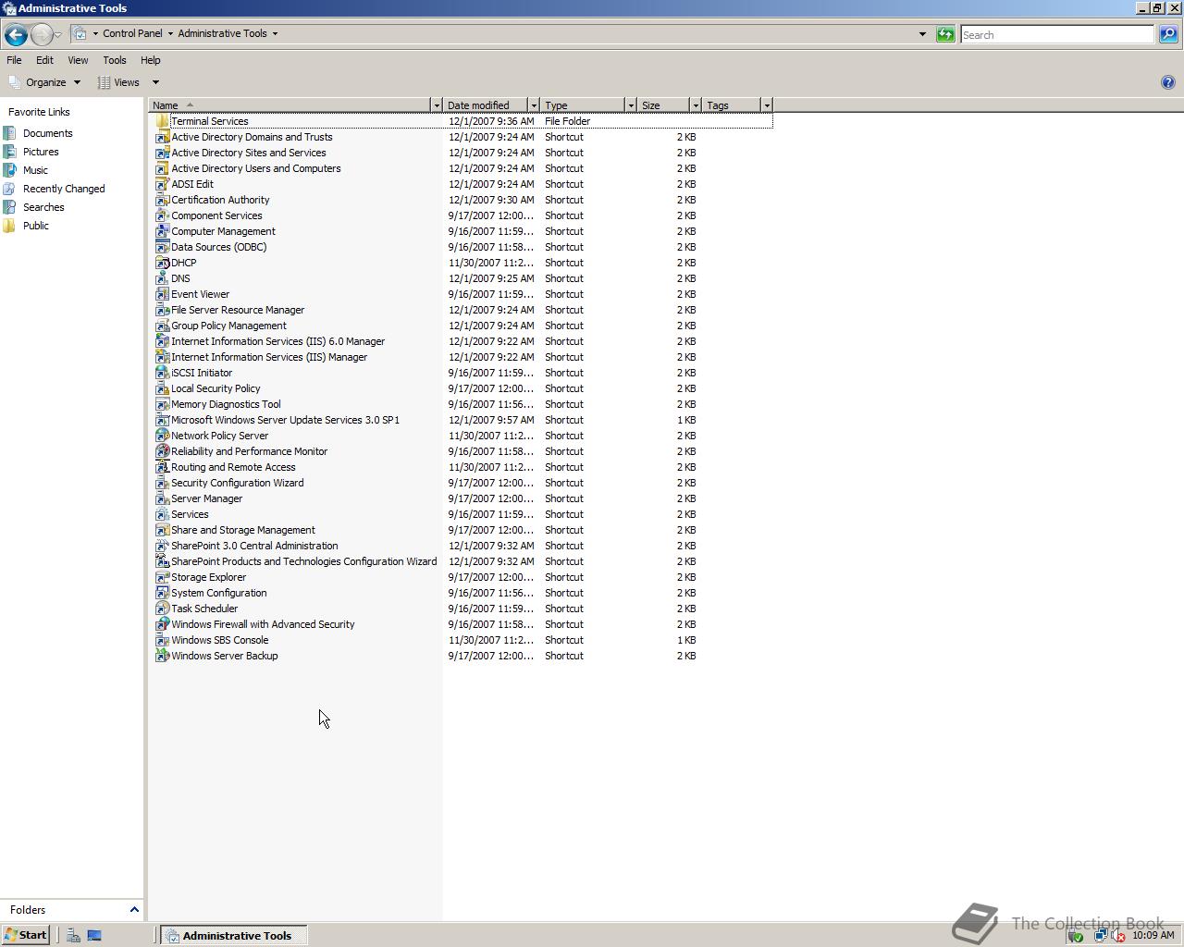Viewport: 1184px width, 947px height.
Task: Click the Data Sources (ODBC) icon
Action: pos(162,247)
